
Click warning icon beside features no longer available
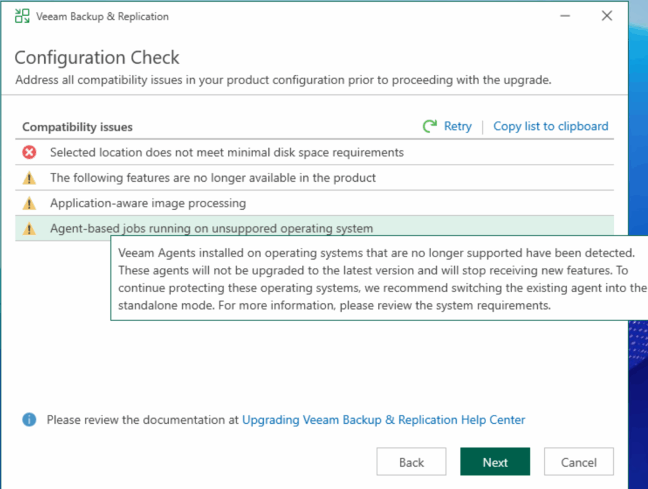(x=29, y=178)
